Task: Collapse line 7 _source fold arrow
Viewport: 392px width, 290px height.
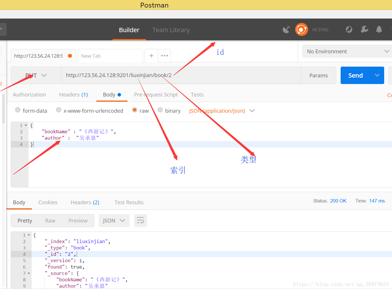Action: click(29, 273)
